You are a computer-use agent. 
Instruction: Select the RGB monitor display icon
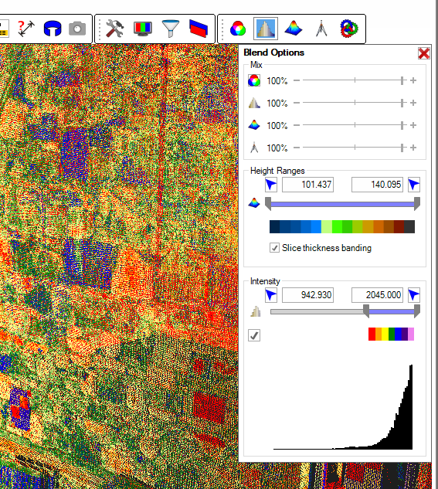(x=143, y=29)
